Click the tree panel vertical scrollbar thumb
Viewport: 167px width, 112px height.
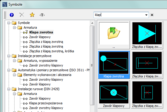[92, 65]
